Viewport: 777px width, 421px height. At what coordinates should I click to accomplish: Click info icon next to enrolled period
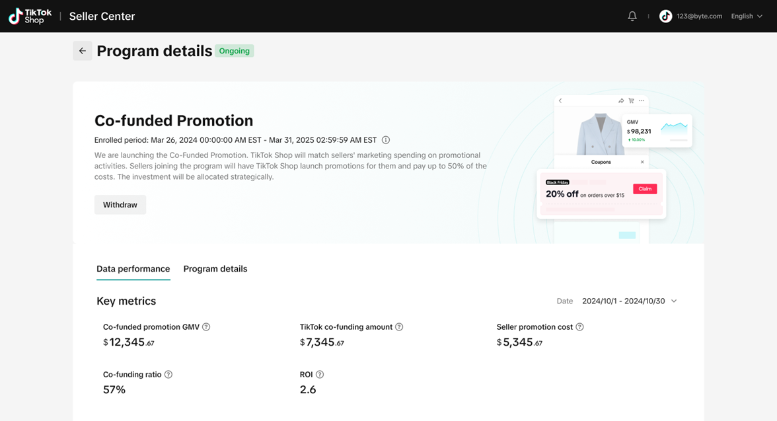click(x=386, y=140)
